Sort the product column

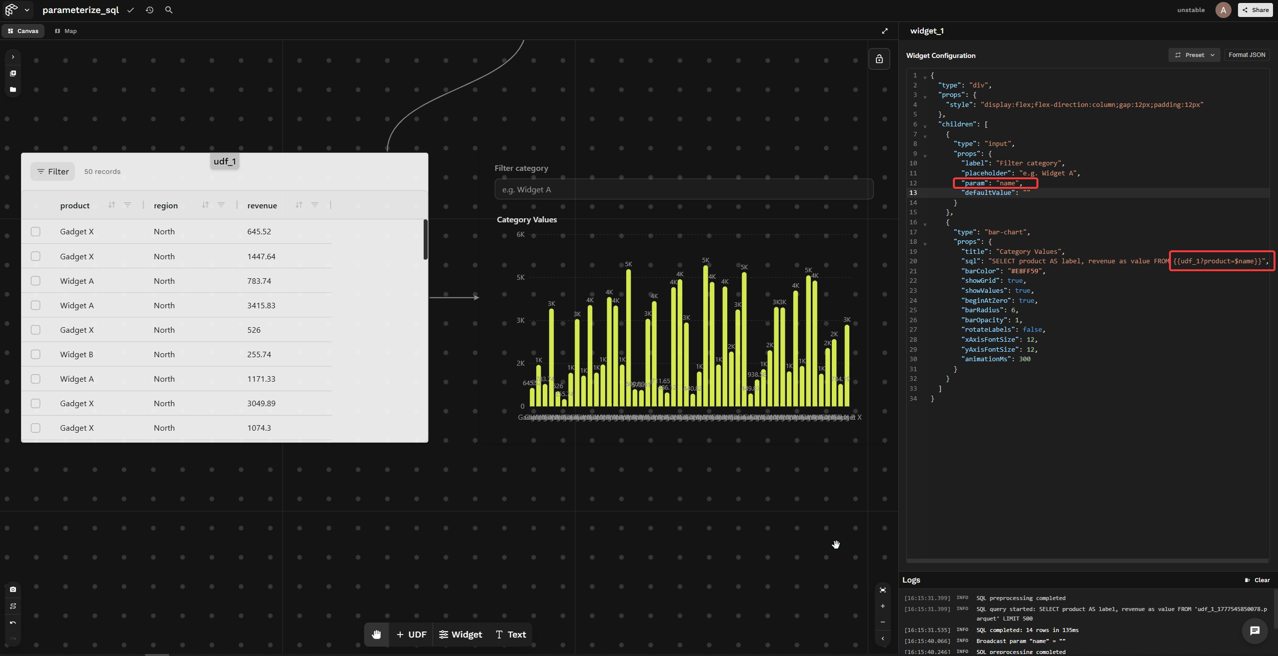tap(112, 205)
